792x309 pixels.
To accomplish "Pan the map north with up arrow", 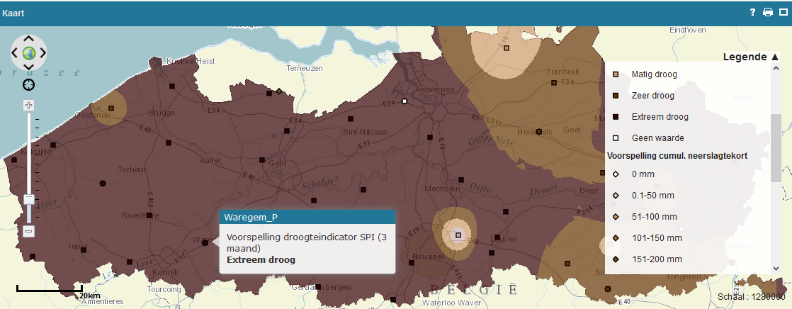I will click(x=28, y=38).
